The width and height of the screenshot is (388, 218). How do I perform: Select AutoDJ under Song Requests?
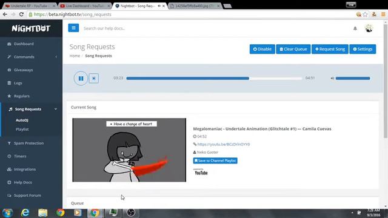22,120
